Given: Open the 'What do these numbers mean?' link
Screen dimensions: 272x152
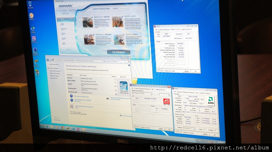Looking at the screenshot, I should point(81,96).
